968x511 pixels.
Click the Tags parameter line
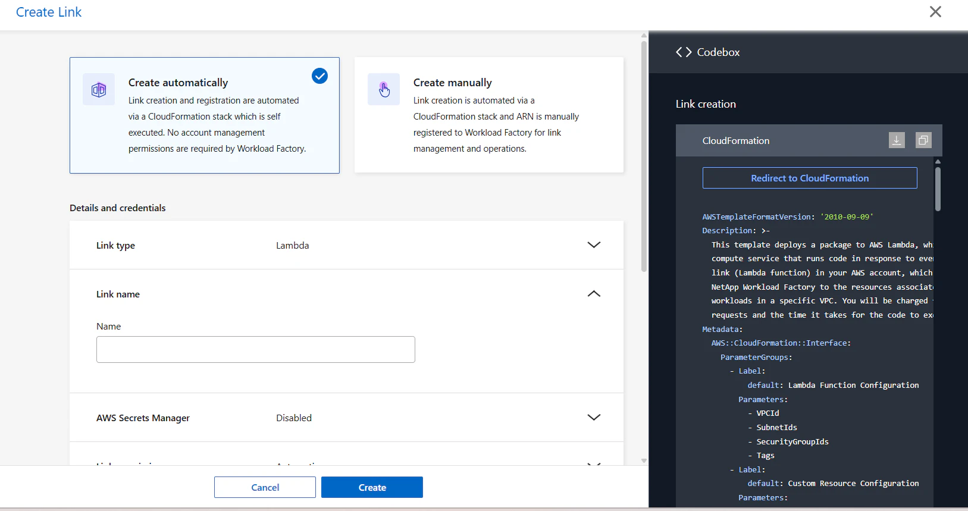click(761, 456)
